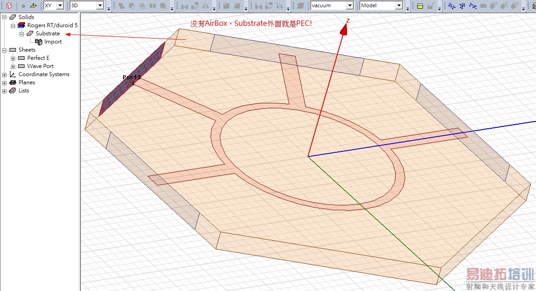Screen dimensions: 536x291
Task: Click the Face Coordinate System icon
Action: [483, 6]
